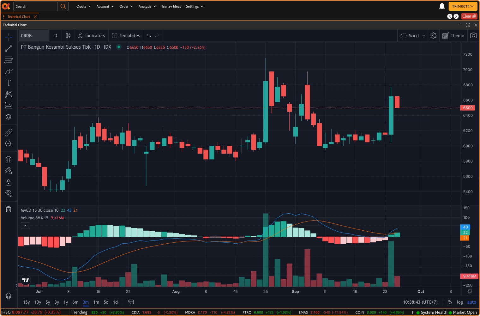Undo the last chart action
This screenshot has width=480, height=316.
(148, 36)
